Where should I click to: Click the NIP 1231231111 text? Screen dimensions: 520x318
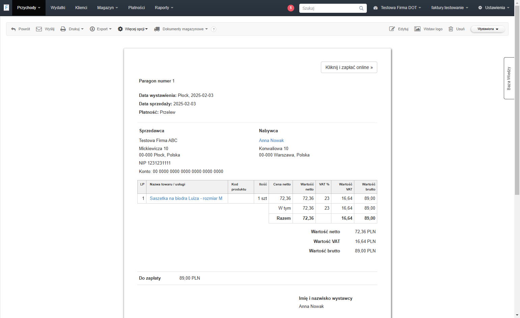point(155,163)
